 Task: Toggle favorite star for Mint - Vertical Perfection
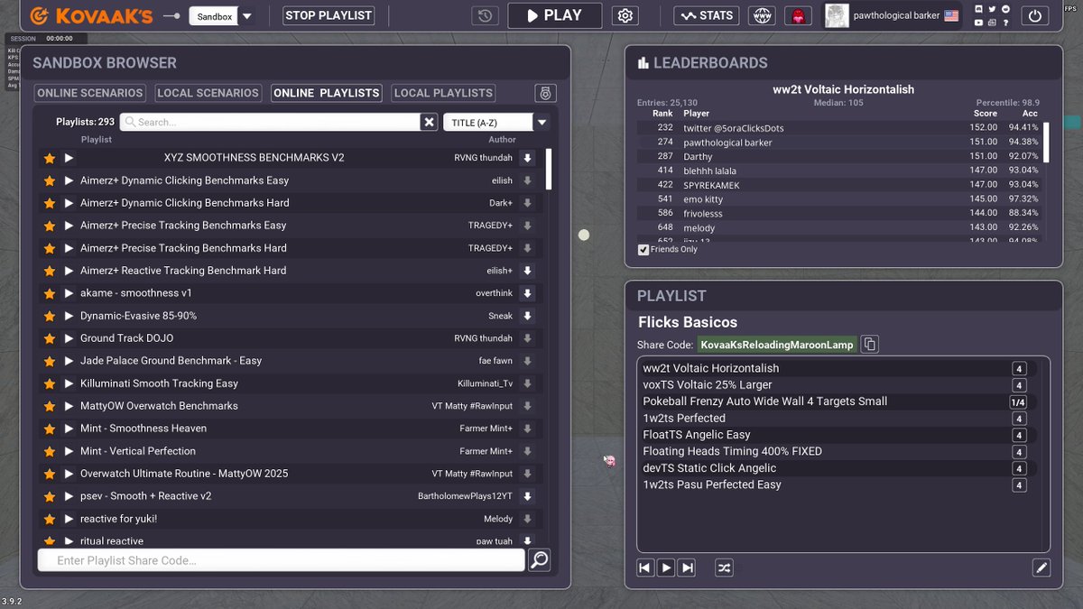point(49,451)
